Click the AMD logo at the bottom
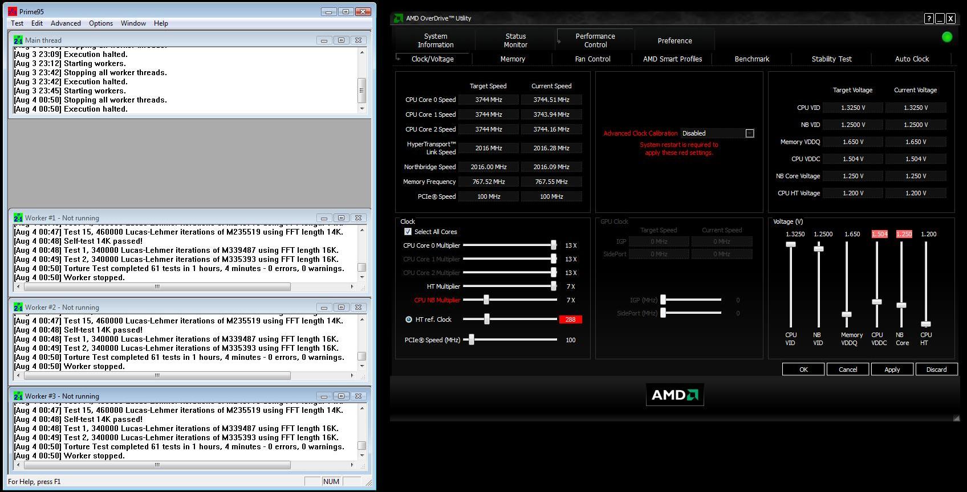 click(x=675, y=395)
